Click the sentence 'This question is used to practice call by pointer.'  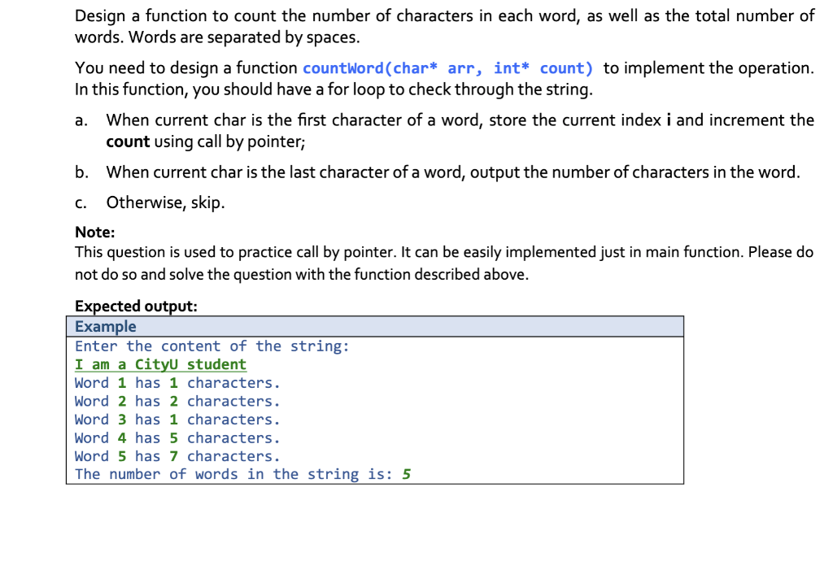click(236, 252)
